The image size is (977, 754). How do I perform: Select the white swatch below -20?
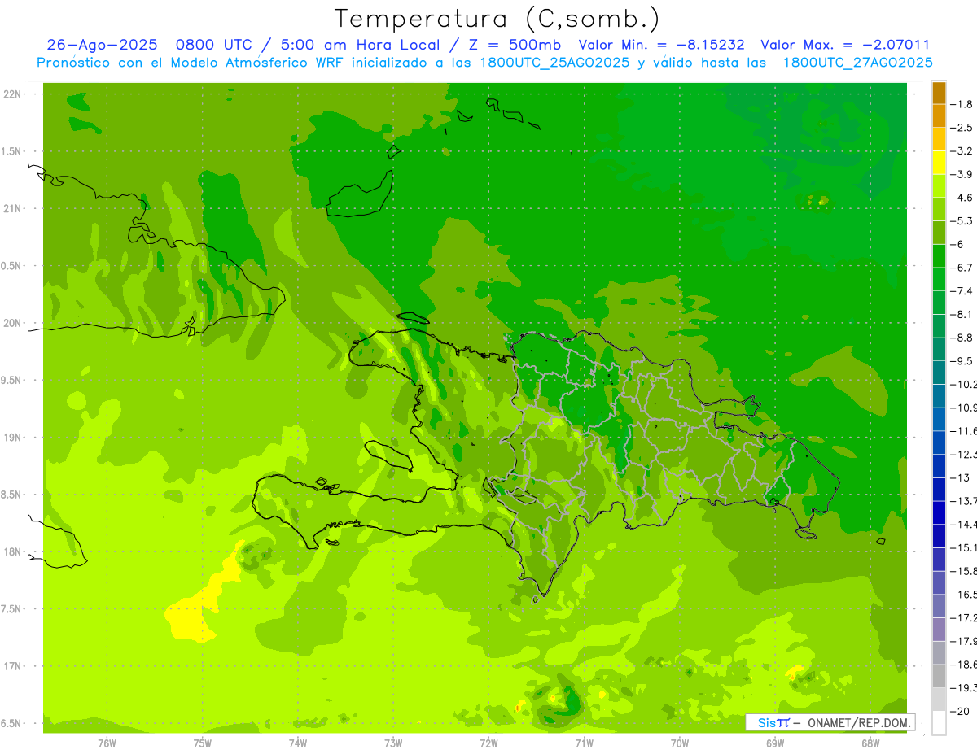[x=939, y=722]
